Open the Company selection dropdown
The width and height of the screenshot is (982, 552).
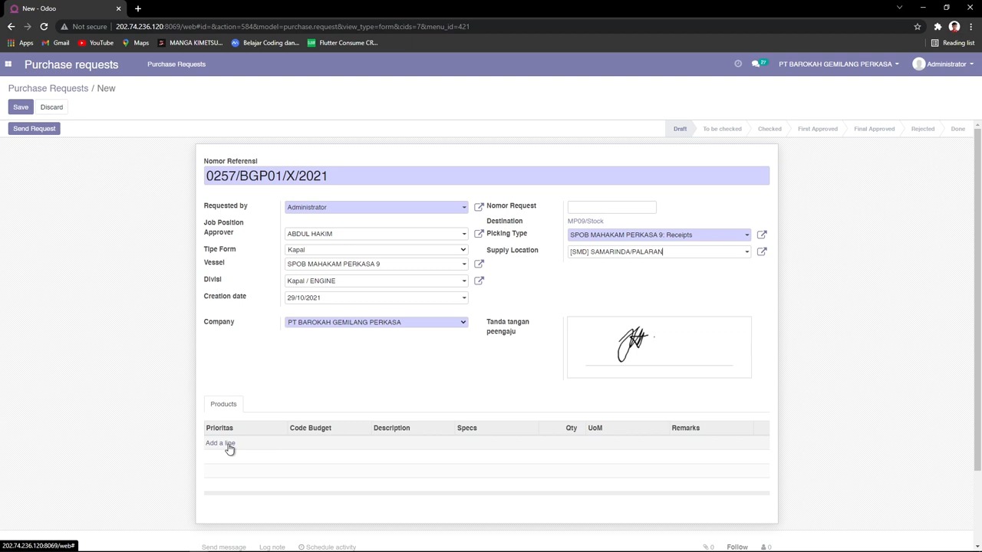pos(376,322)
